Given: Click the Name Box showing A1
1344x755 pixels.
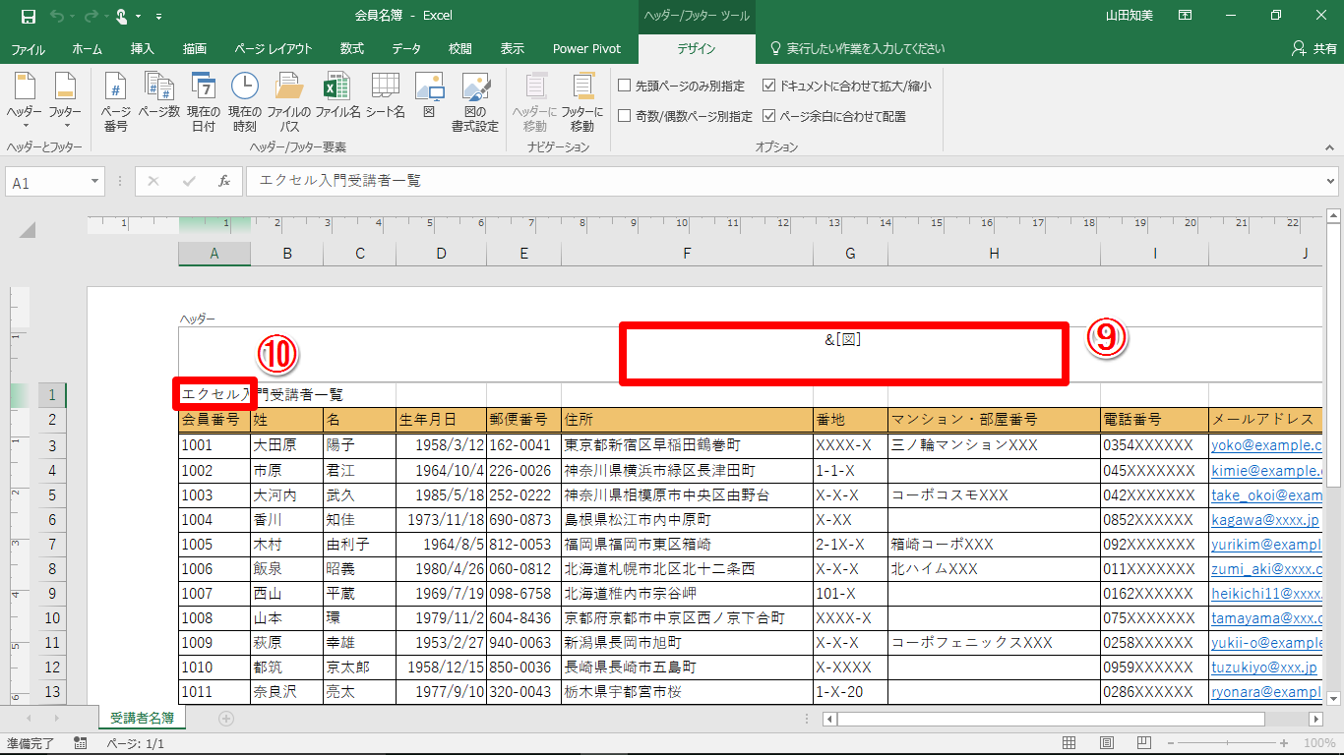Looking at the screenshot, I should click(x=46, y=182).
